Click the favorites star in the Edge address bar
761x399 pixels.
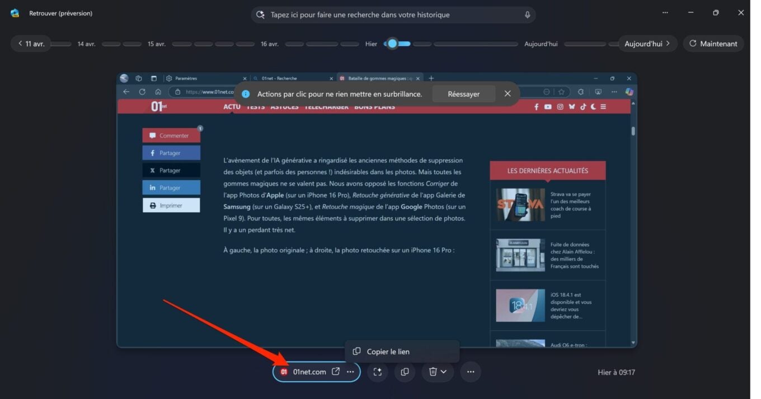(x=561, y=92)
